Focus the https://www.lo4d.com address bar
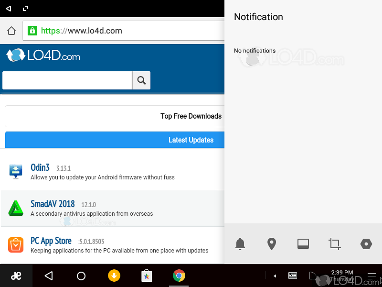This screenshot has height=287, width=382. (124, 31)
